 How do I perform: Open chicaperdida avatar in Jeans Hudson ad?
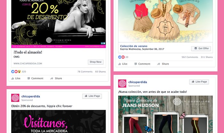122,83
